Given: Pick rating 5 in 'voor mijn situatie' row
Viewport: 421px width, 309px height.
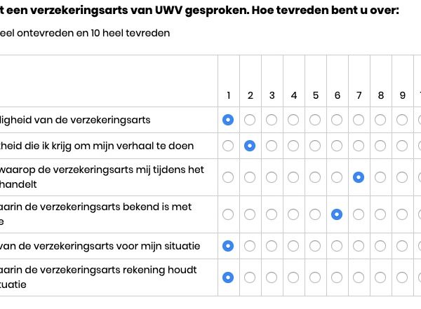Looking at the screenshot, I should coord(315,246).
